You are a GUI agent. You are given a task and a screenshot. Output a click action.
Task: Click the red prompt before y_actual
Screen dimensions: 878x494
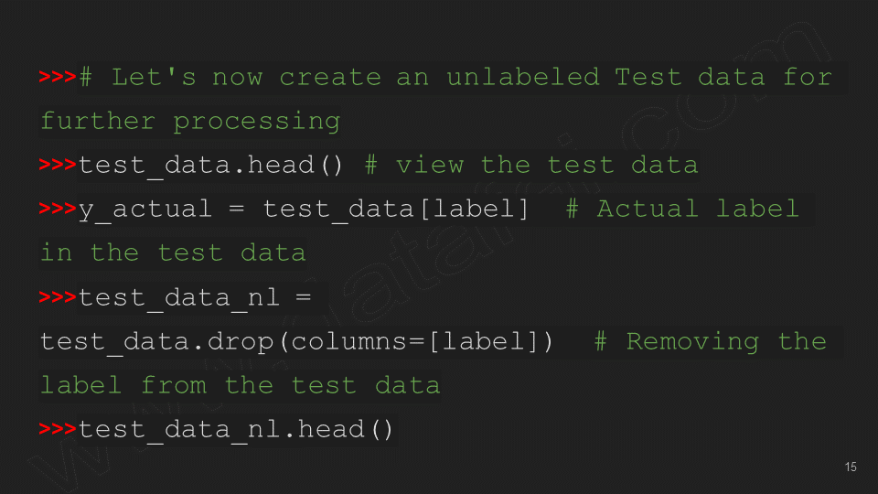[58, 209]
